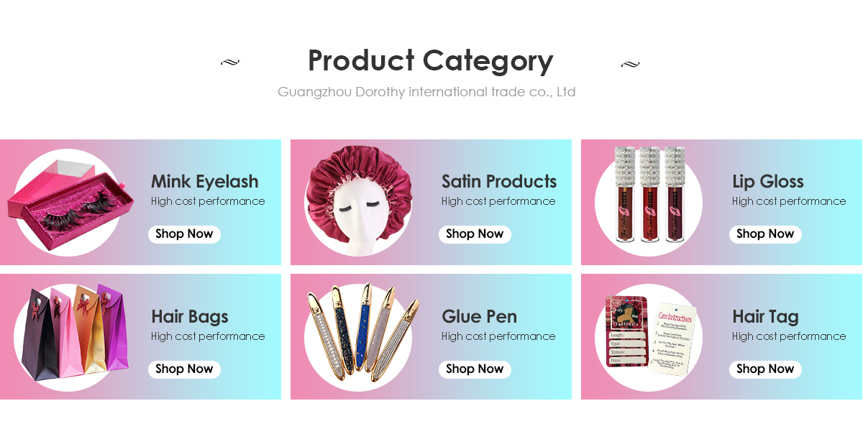Open the pink eyelash box image
Viewport: 863px width, 429px height.
(70, 203)
